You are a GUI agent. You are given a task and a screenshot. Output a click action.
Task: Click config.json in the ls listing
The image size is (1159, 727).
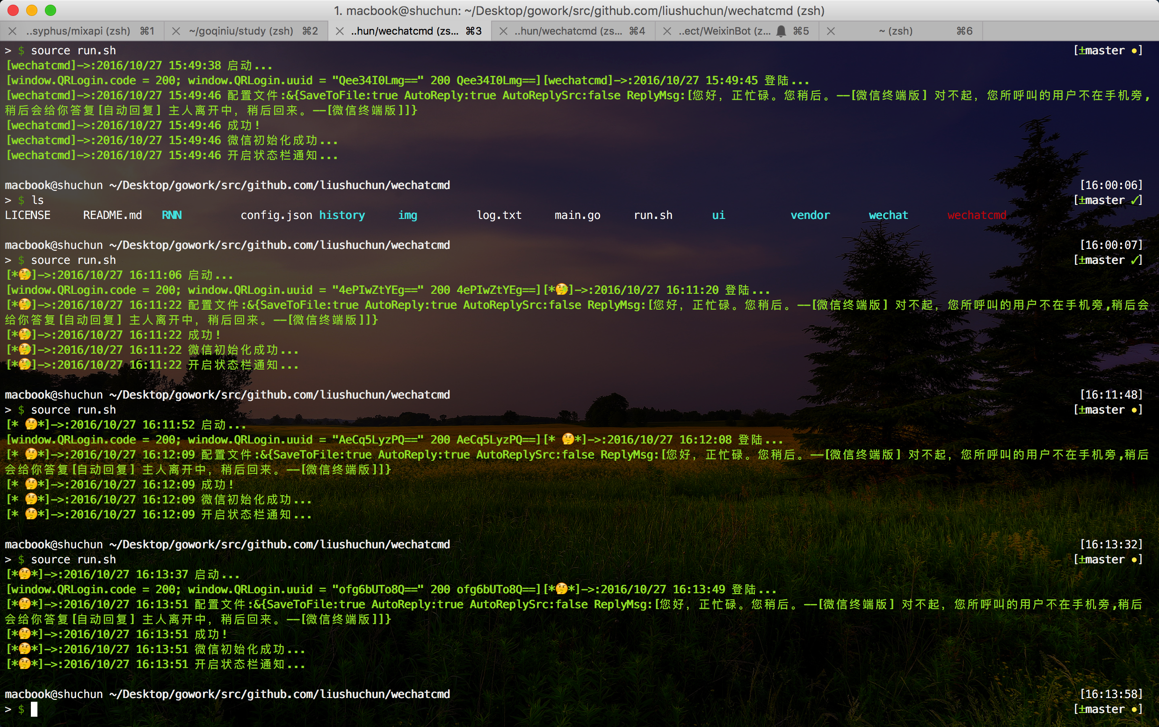(276, 215)
